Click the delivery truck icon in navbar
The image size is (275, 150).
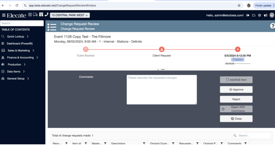(x=35, y=14)
